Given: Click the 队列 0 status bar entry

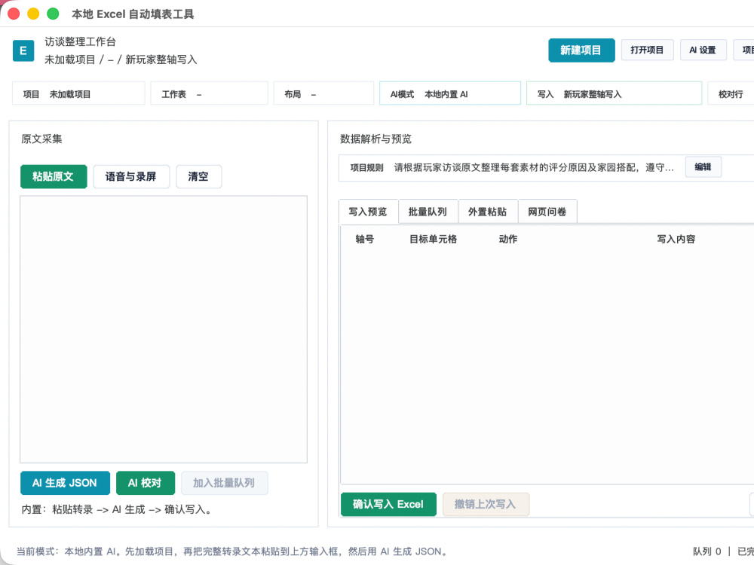Looking at the screenshot, I should 707,551.
